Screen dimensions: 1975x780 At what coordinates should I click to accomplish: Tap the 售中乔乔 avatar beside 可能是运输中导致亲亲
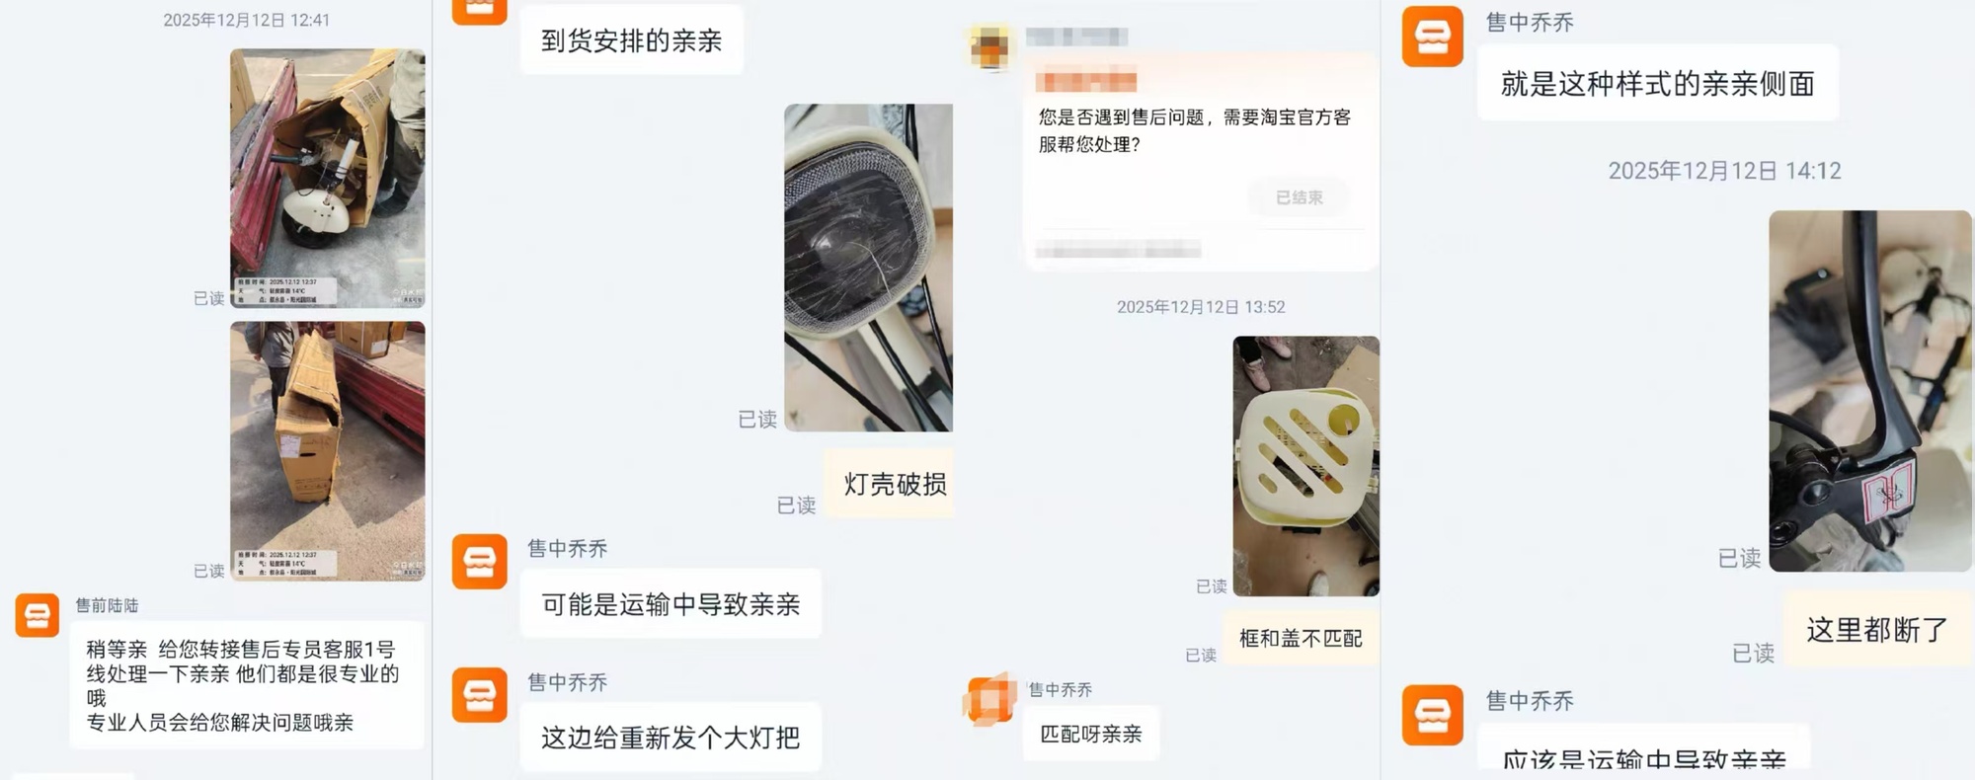[480, 562]
